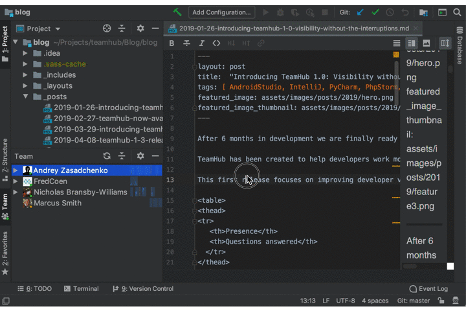This screenshot has height=311, width=466.
Task: Click the Run Anything terminal-window icon
Action: [442, 12]
